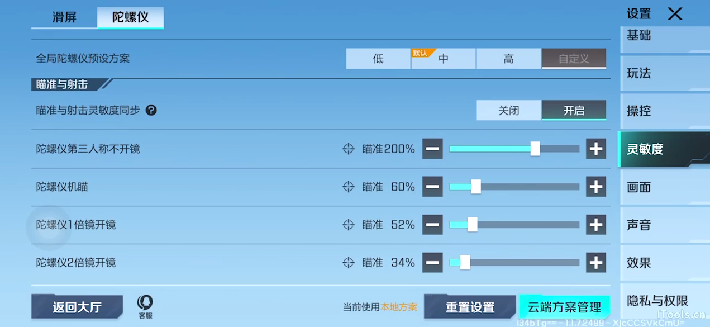Screen dimensions: 710x327
Task: Click the 陀螺仪机瞄 sensitivity slider handle
Action: pos(476,187)
